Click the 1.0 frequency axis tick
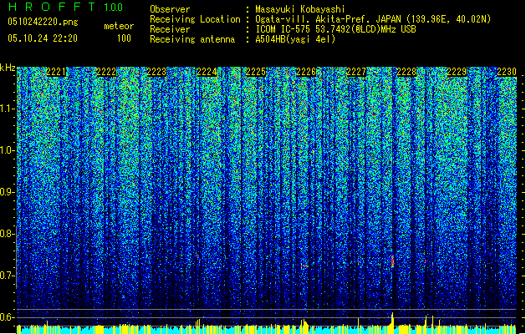The height and width of the screenshot is (334, 526). [8, 150]
